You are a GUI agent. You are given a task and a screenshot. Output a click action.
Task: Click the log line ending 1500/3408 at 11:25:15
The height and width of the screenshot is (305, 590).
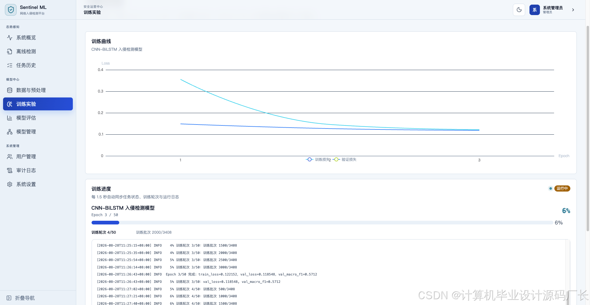click(167, 246)
